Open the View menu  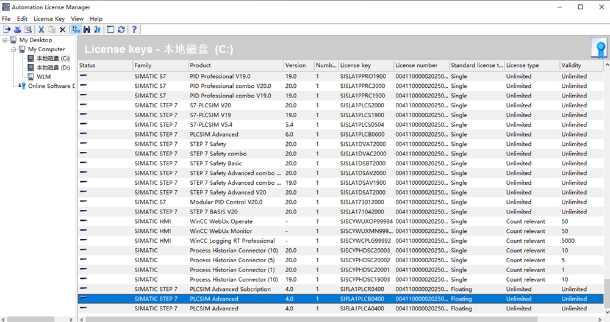pyautogui.click(x=77, y=19)
